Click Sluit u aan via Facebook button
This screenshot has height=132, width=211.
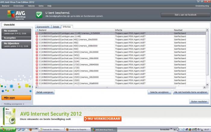pyautogui.click(x=186, y=15)
